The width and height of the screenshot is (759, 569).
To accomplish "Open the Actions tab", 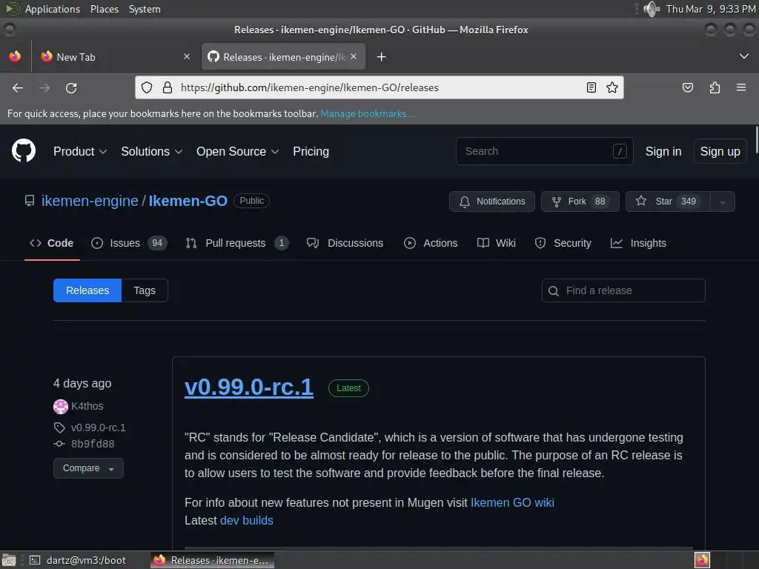I will click(x=431, y=243).
